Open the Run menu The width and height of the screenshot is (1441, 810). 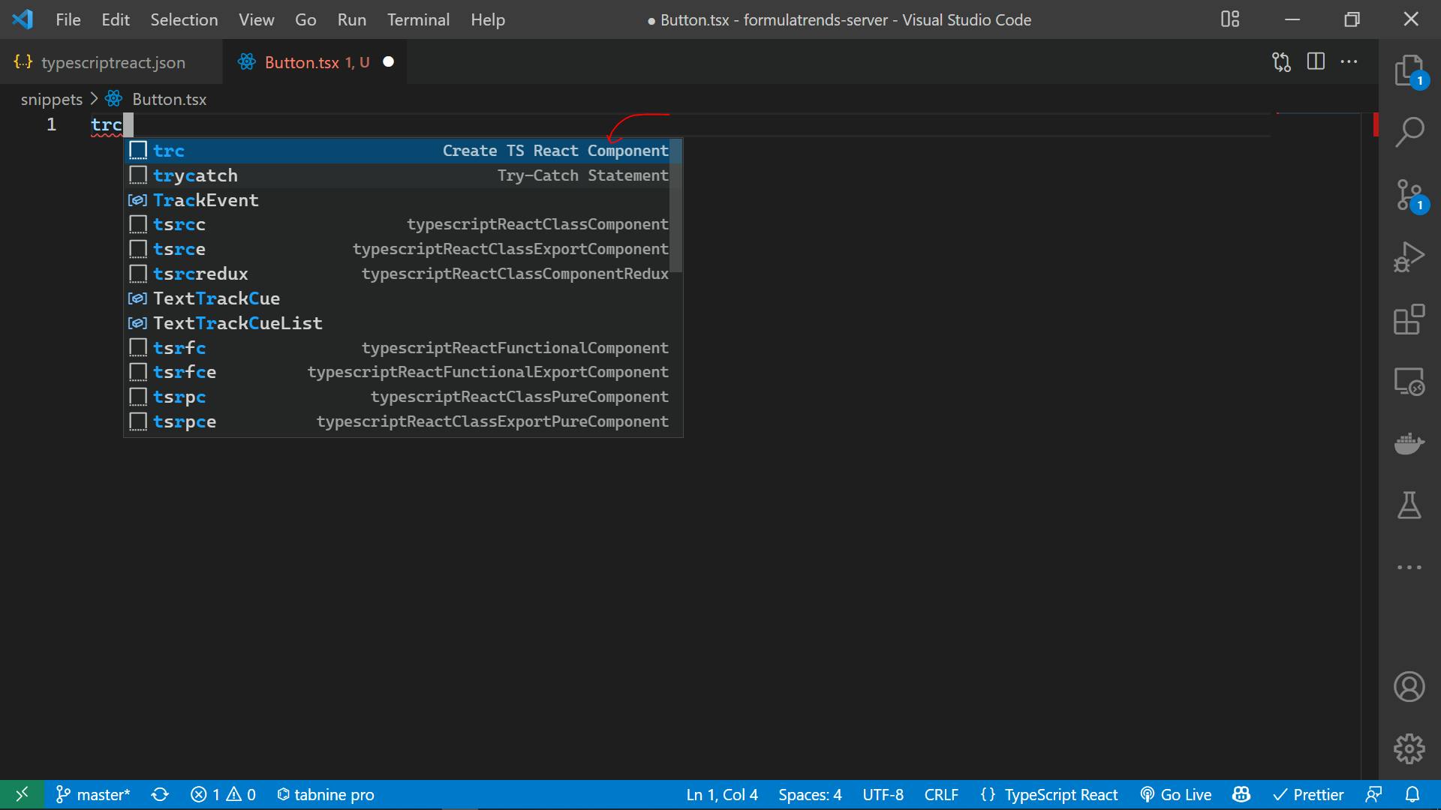[x=351, y=19]
